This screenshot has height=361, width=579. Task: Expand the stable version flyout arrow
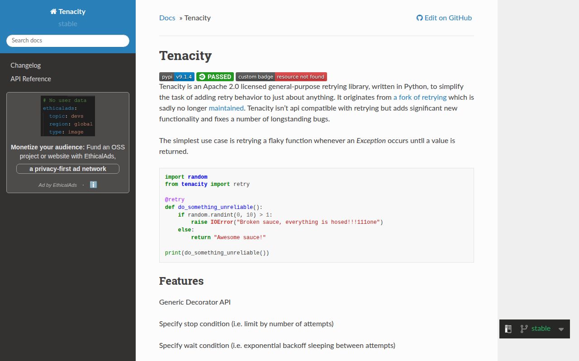click(561, 329)
